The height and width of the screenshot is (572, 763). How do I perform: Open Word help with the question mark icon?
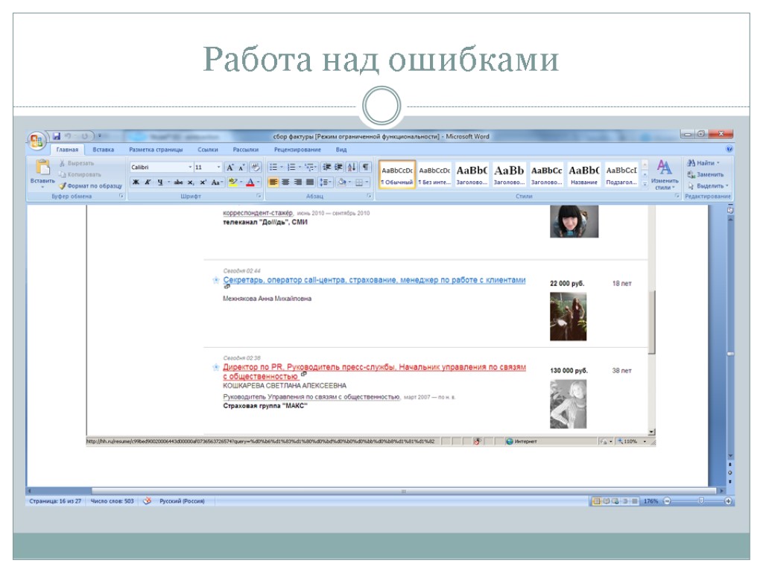pos(729,149)
